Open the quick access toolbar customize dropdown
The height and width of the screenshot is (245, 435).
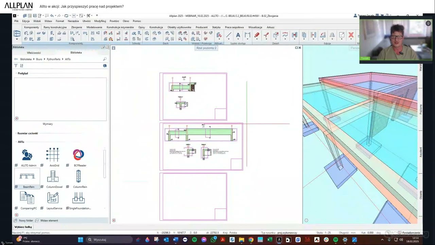(x=97, y=16)
